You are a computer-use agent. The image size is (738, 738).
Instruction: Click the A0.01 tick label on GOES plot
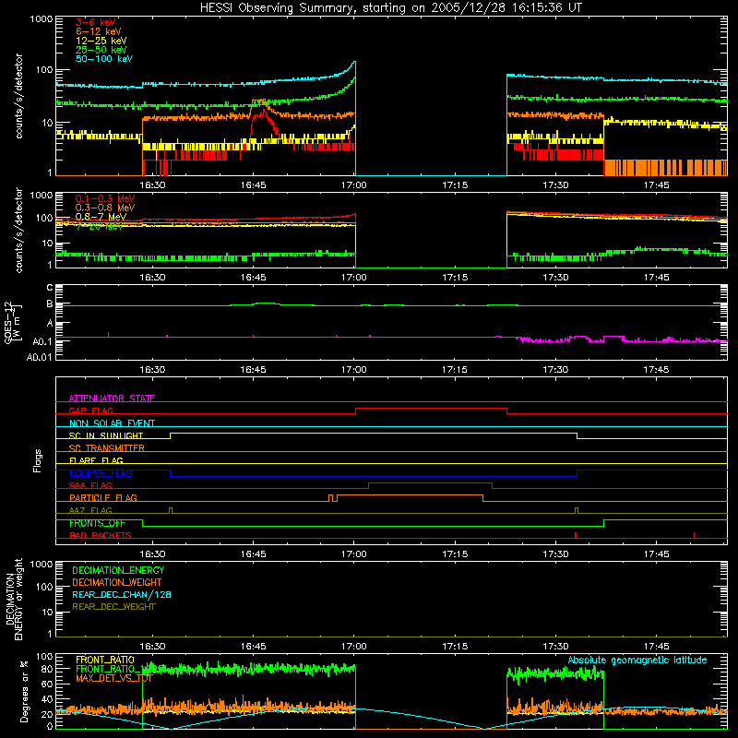[39, 357]
